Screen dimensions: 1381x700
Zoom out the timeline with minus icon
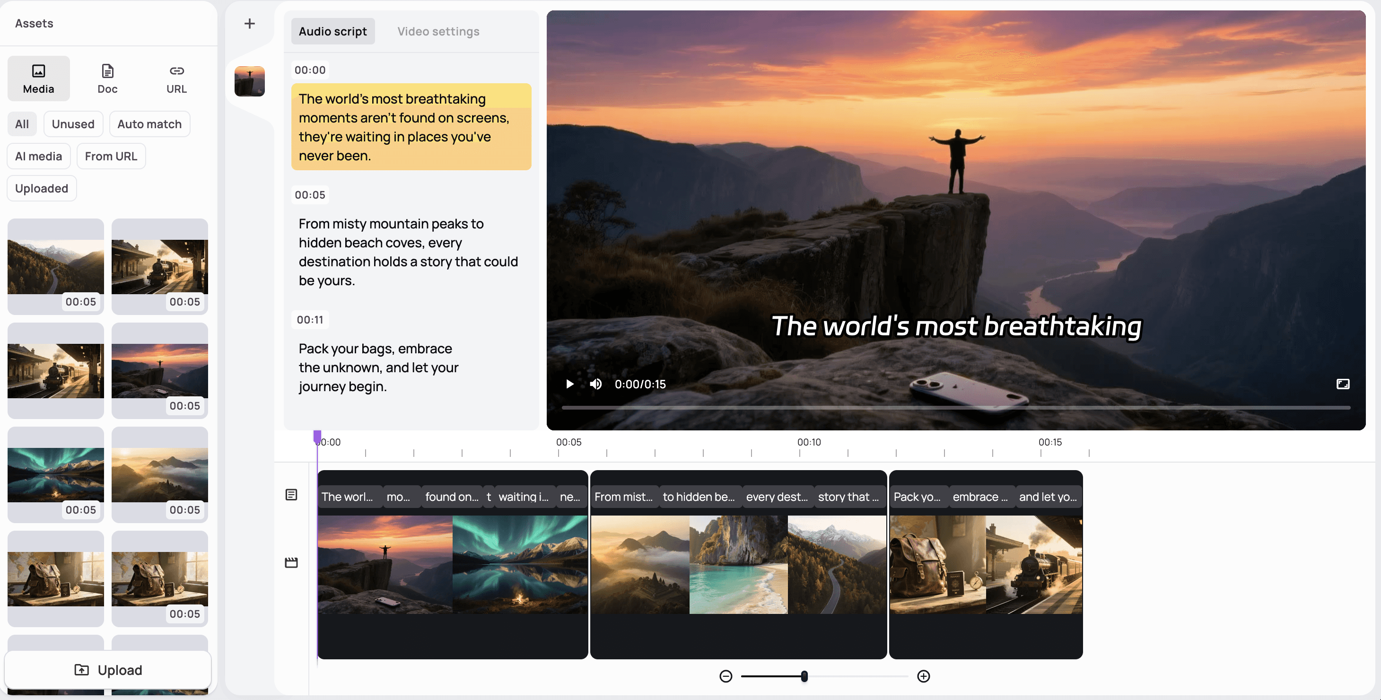tap(725, 676)
